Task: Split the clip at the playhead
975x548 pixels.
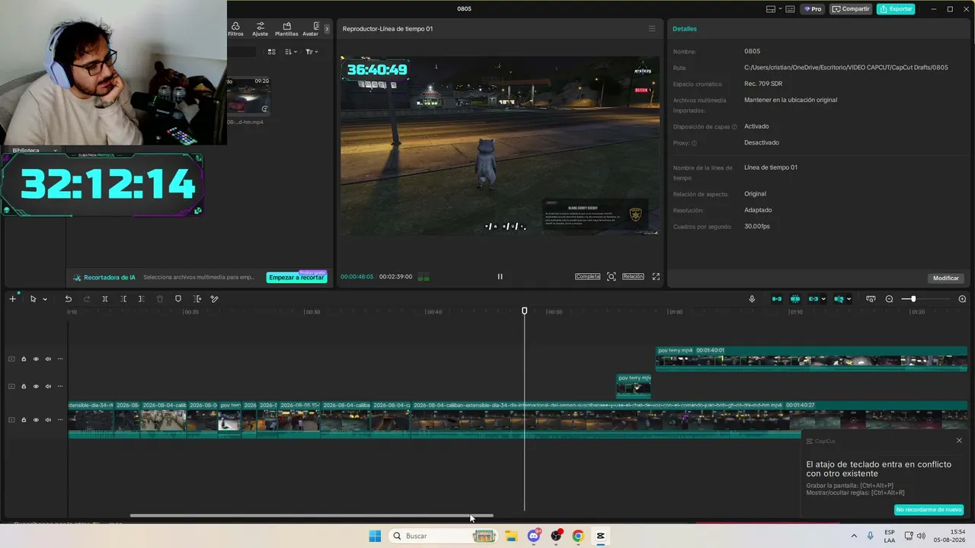Action: coord(105,299)
